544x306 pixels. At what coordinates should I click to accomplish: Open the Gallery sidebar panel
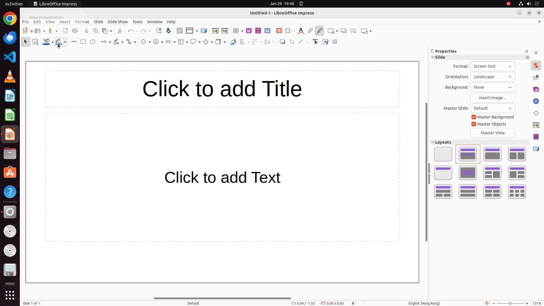tap(536, 90)
